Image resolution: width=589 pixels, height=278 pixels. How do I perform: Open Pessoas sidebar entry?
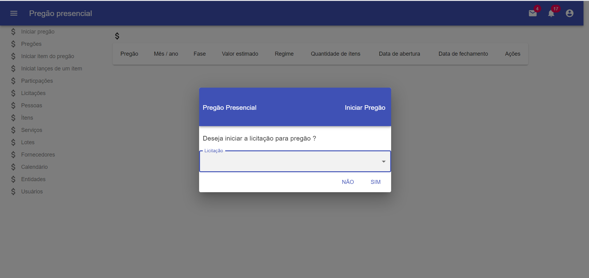coord(32,105)
